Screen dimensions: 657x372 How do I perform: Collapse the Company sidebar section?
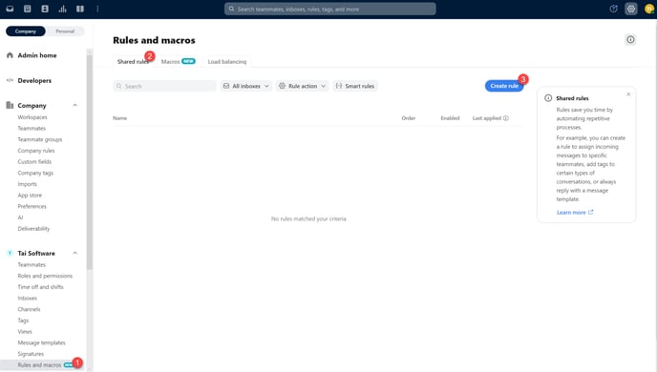coord(75,106)
